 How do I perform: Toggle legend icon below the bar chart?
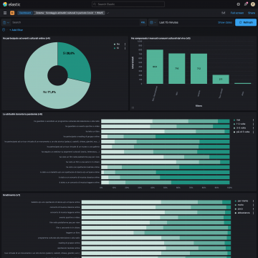(133, 107)
